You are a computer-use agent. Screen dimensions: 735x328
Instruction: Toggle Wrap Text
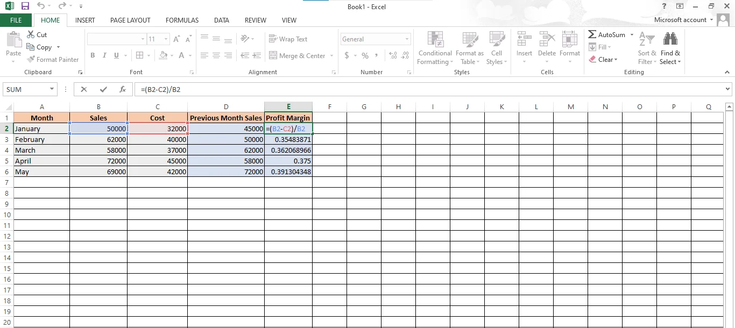[288, 39]
